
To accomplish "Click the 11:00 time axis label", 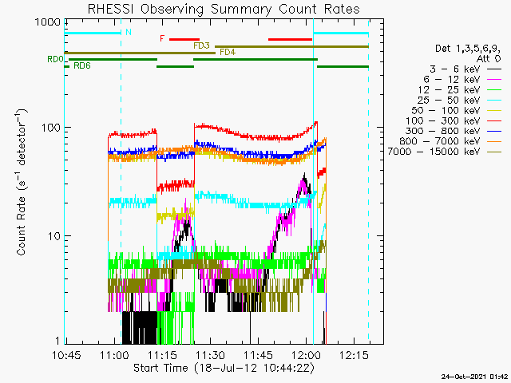I will (114, 355).
